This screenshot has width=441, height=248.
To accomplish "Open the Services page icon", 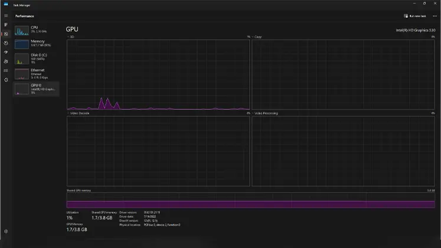I will [x=6, y=80].
